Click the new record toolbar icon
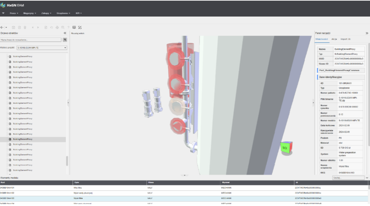This screenshot has height=206, width=370. pos(20,27)
